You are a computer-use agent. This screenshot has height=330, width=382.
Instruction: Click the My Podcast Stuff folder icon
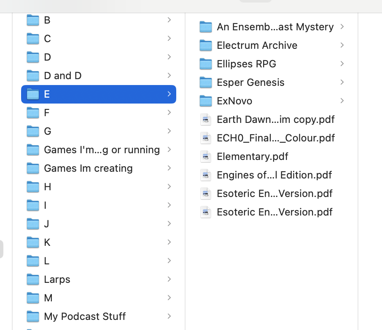click(33, 317)
